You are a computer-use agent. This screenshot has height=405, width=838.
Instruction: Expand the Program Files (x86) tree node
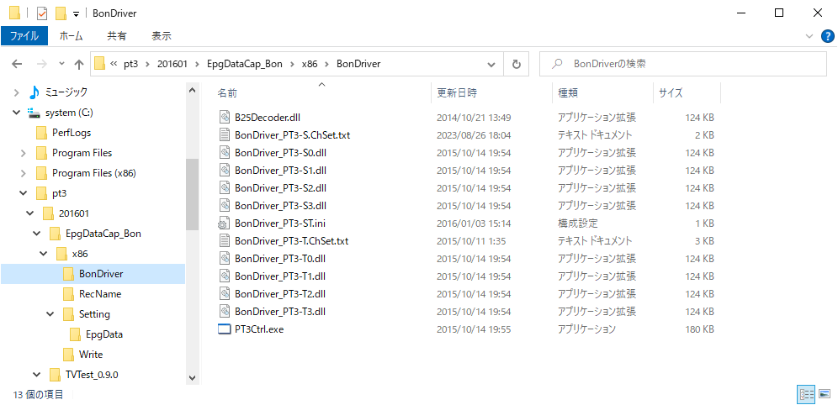(x=23, y=173)
